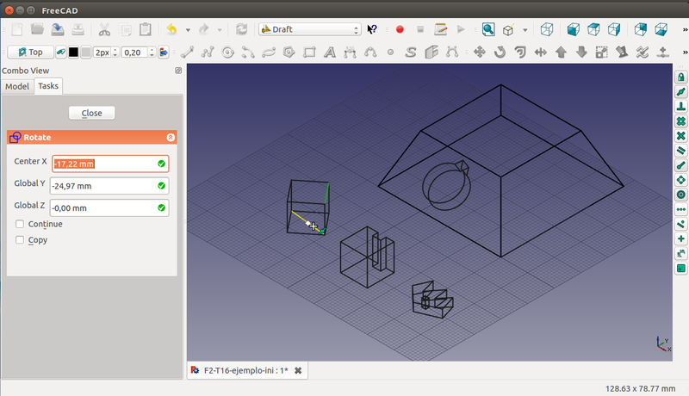Start macro recording with red button
Image resolution: width=689 pixels, height=396 pixels.
coord(400,29)
